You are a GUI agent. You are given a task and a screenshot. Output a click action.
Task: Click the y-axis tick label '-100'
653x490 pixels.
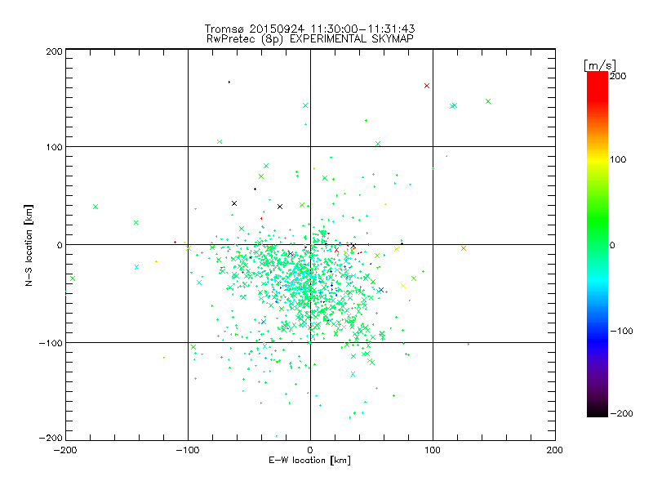(51, 343)
